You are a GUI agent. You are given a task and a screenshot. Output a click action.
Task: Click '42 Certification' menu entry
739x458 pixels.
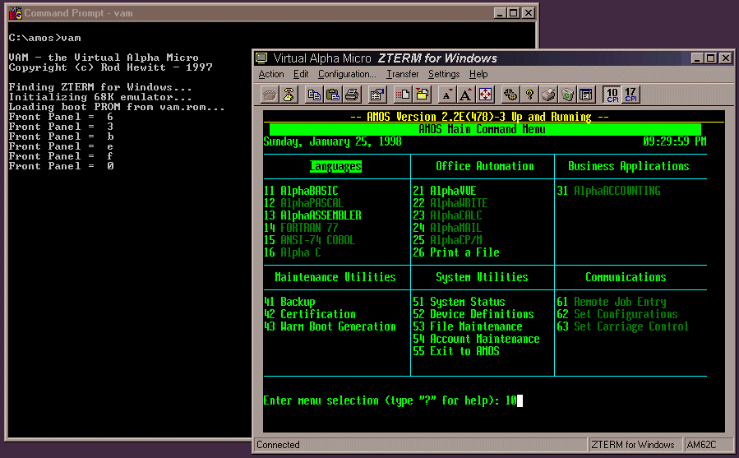310,313
